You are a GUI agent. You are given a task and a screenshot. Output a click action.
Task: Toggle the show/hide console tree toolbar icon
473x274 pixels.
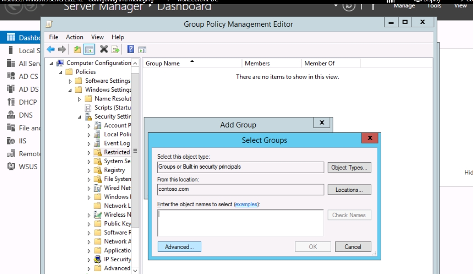90,50
